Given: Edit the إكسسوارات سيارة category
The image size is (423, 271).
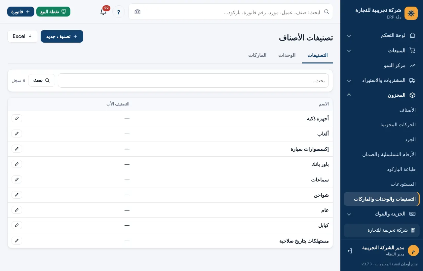Looking at the screenshot, I should [17, 149].
